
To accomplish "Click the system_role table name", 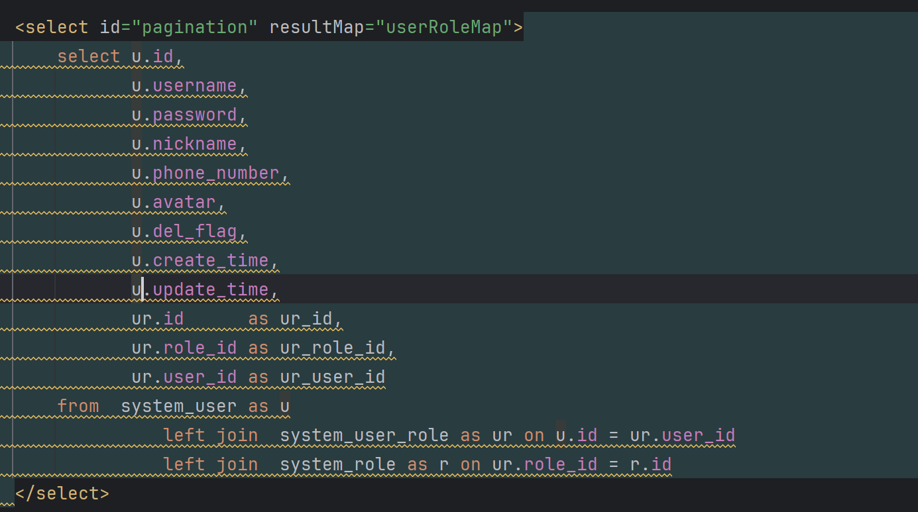I will (337, 464).
